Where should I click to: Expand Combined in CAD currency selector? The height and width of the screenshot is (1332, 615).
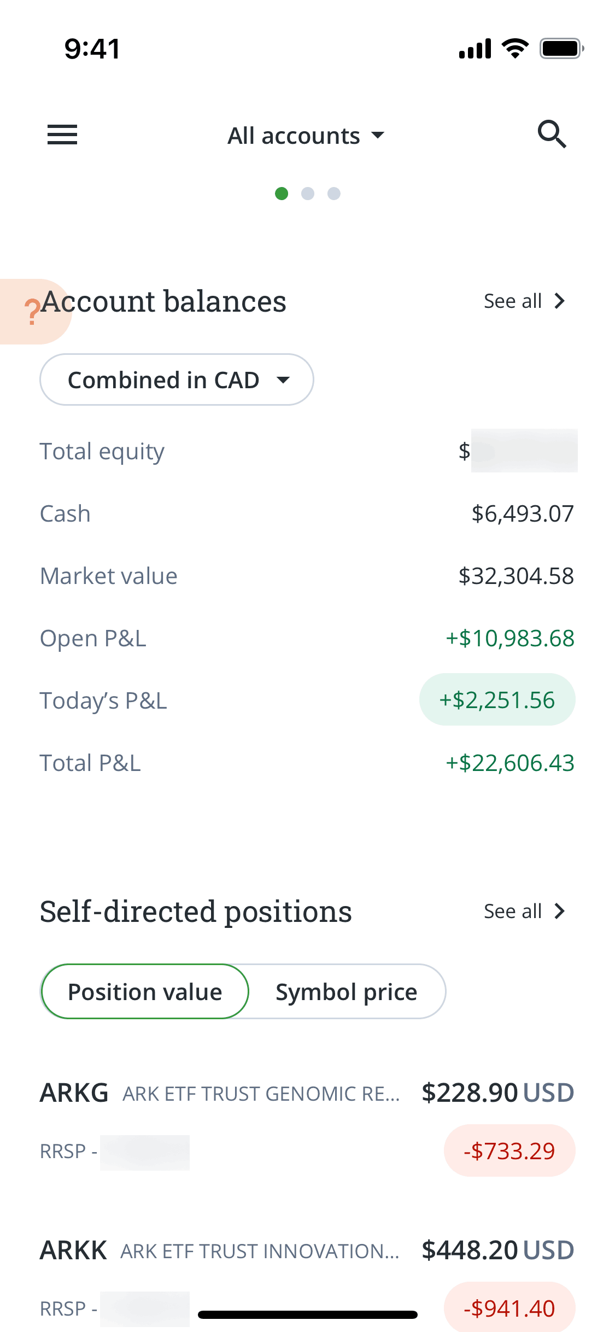point(176,379)
